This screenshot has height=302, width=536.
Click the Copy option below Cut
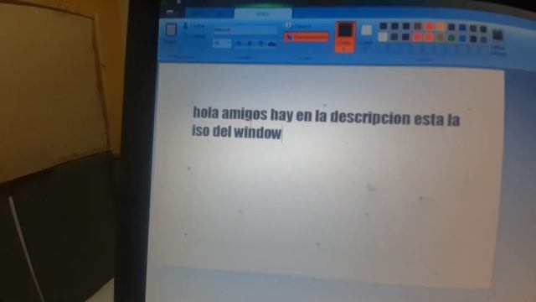pos(194,35)
